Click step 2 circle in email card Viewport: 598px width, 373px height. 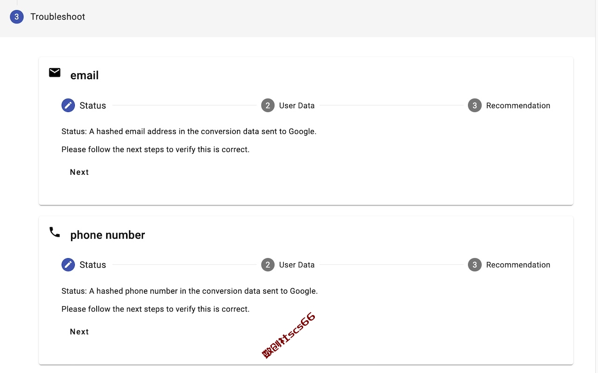(x=268, y=105)
